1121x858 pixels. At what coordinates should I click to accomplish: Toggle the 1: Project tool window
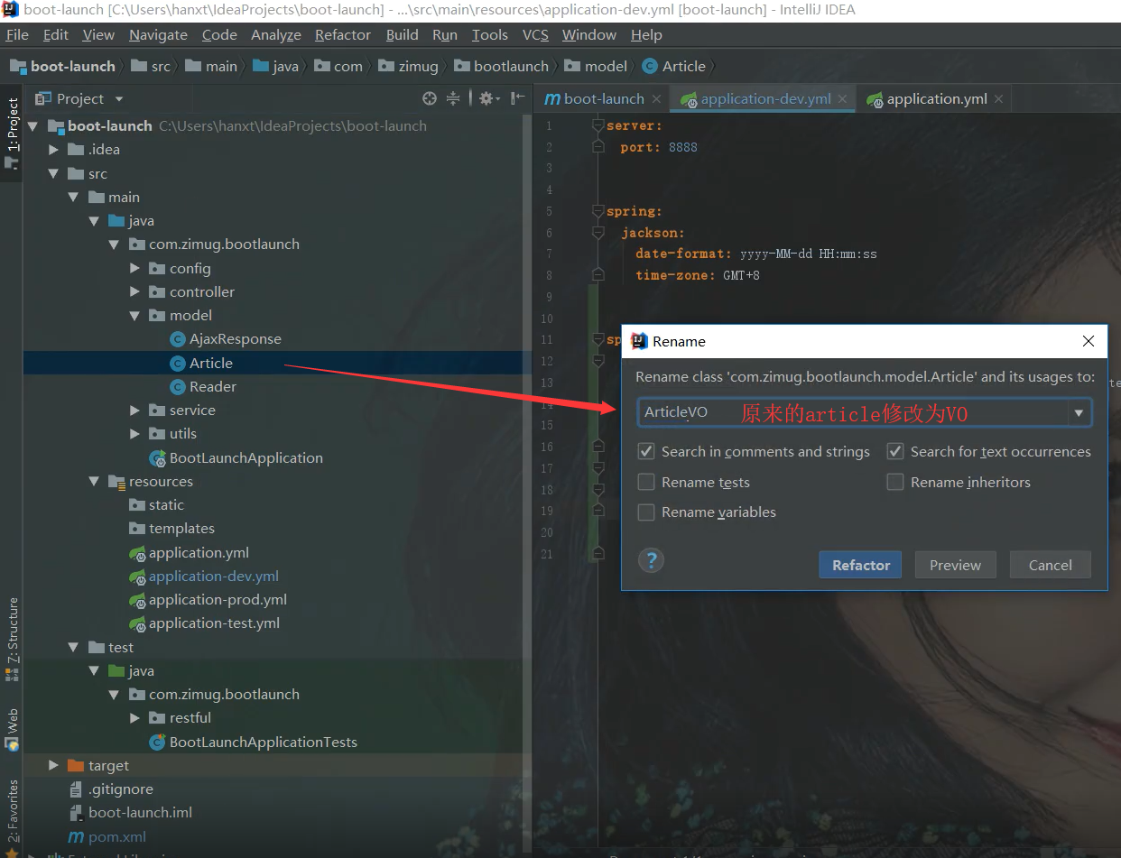[x=13, y=133]
